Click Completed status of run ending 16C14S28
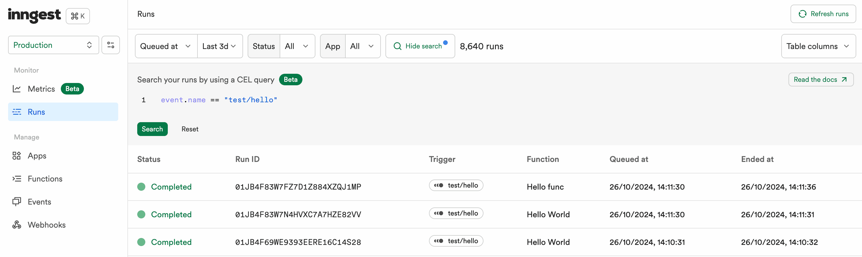Viewport: 862px width, 257px height. pyautogui.click(x=171, y=242)
